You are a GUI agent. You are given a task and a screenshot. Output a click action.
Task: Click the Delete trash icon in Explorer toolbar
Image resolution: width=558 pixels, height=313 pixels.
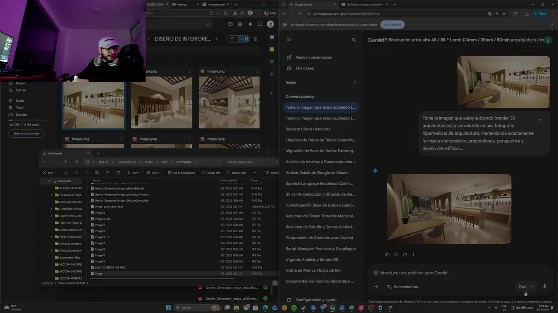pyautogui.click(x=118, y=173)
